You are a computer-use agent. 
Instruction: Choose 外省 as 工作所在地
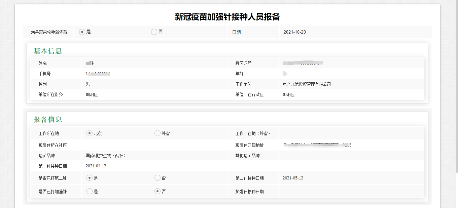point(157,133)
